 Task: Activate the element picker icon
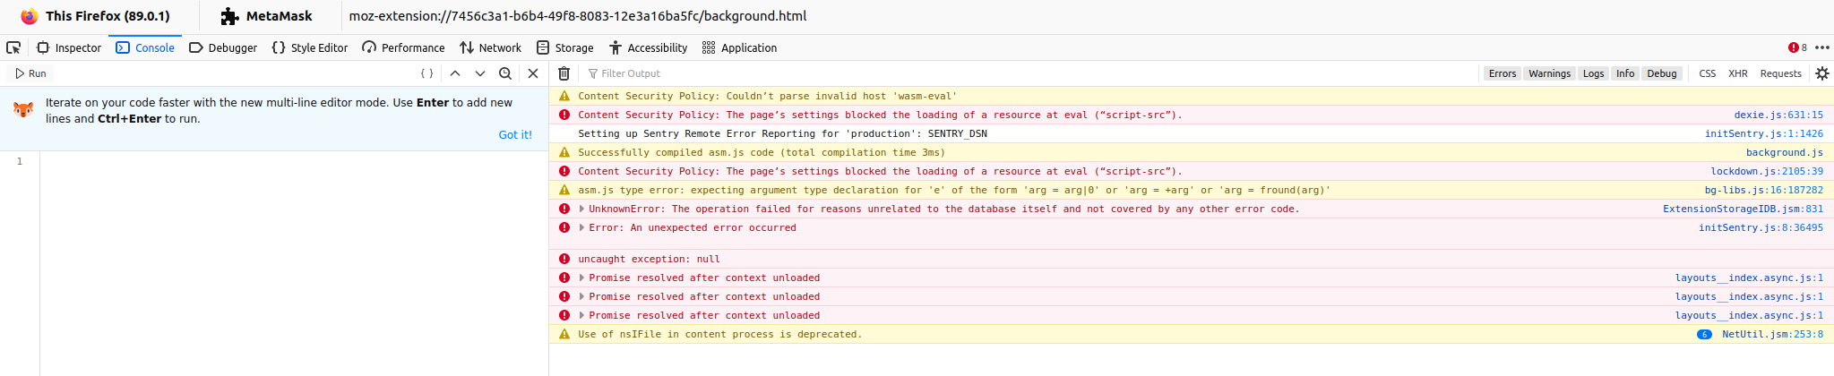pos(13,47)
